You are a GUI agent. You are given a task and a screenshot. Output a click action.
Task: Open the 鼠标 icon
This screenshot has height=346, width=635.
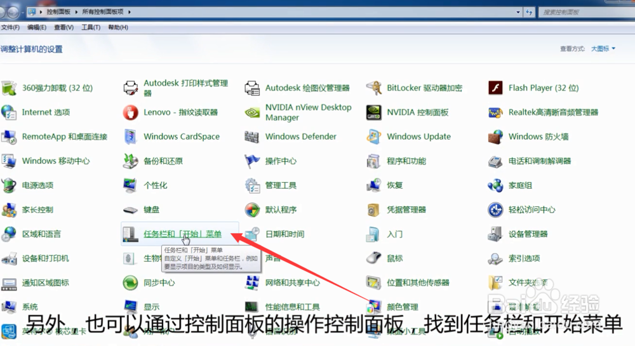[x=373, y=258]
